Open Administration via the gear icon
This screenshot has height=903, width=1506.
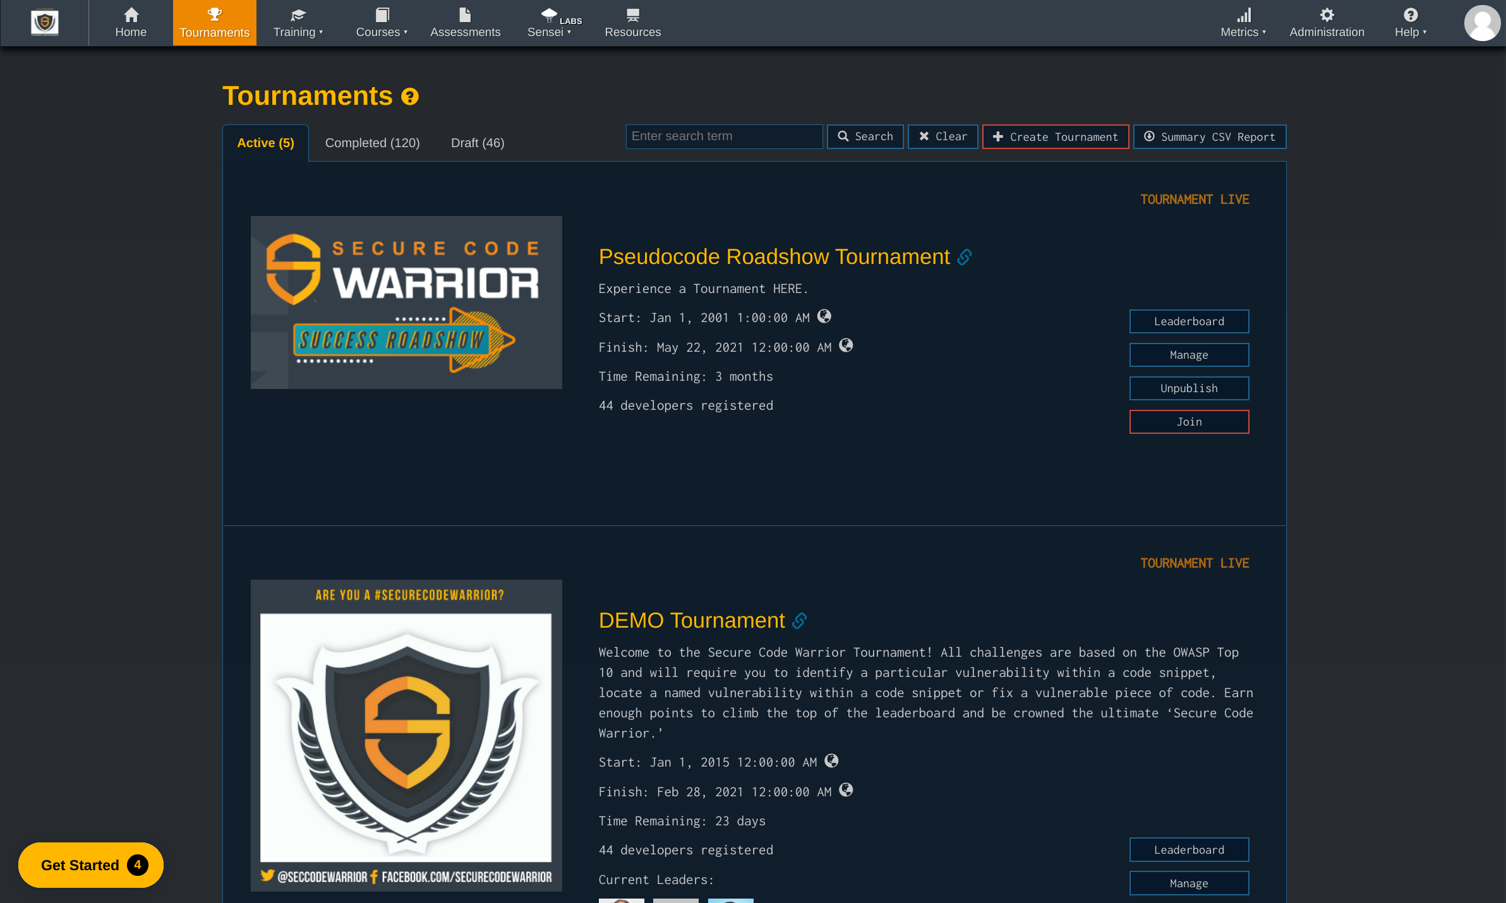click(1327, 14)
